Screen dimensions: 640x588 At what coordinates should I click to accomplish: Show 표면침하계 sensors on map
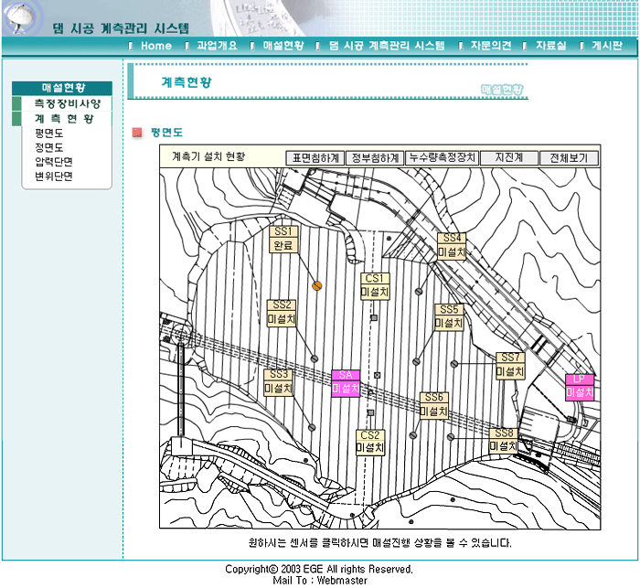(316, 157)
